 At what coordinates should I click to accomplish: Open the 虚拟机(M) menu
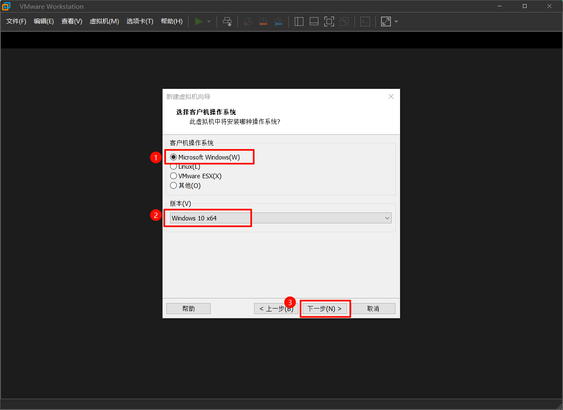tap(104, 21)
